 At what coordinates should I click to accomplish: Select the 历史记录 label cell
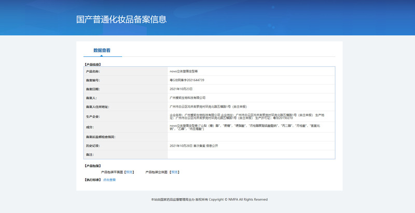coord(126,146)
